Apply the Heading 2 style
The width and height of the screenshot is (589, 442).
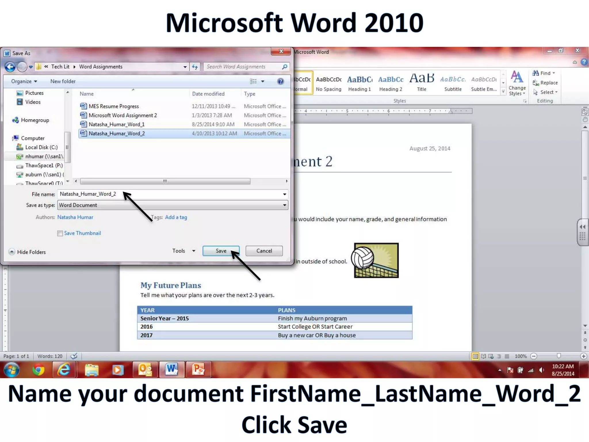(391, 83)
